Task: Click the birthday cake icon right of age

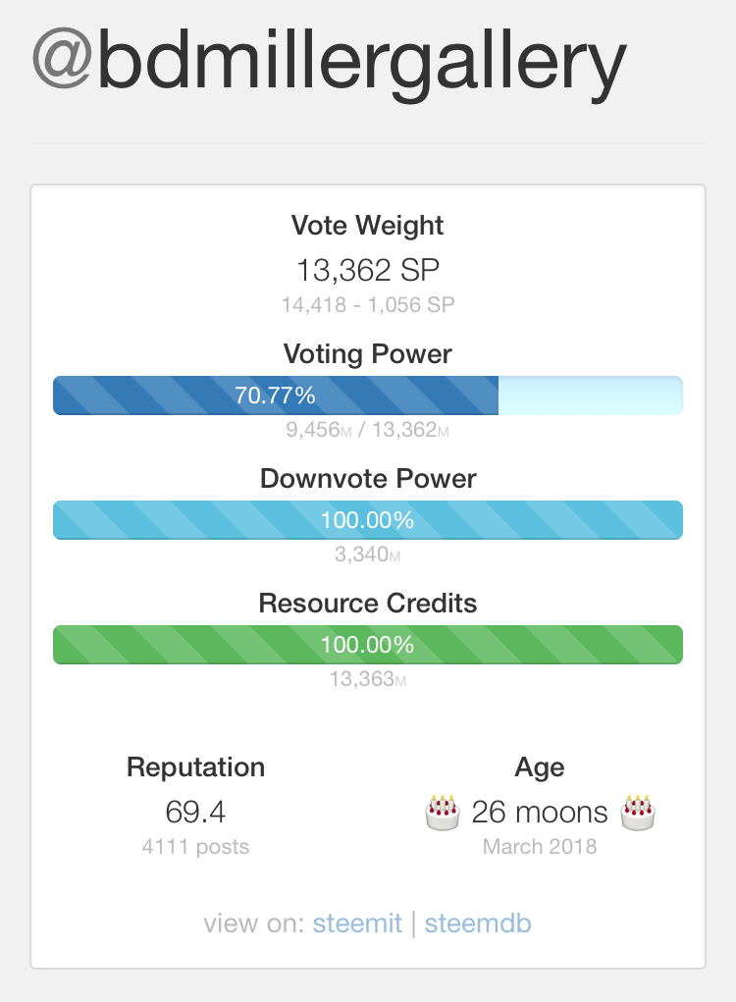Action: pyautogui.click(x=637, y=813)
